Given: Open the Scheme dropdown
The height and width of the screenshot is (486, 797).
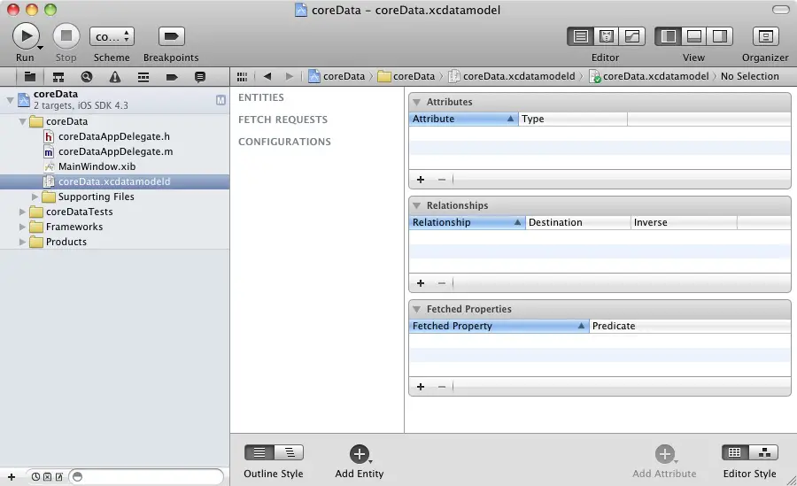Looking at the screenshot, I should (112, 36).
